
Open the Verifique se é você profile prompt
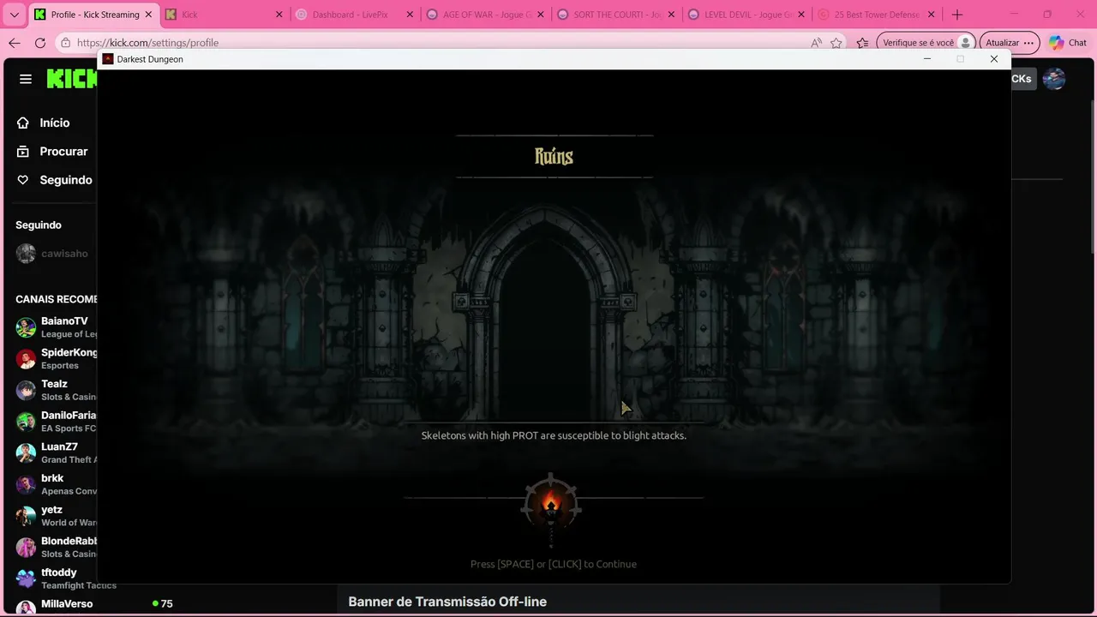[926, 43]
